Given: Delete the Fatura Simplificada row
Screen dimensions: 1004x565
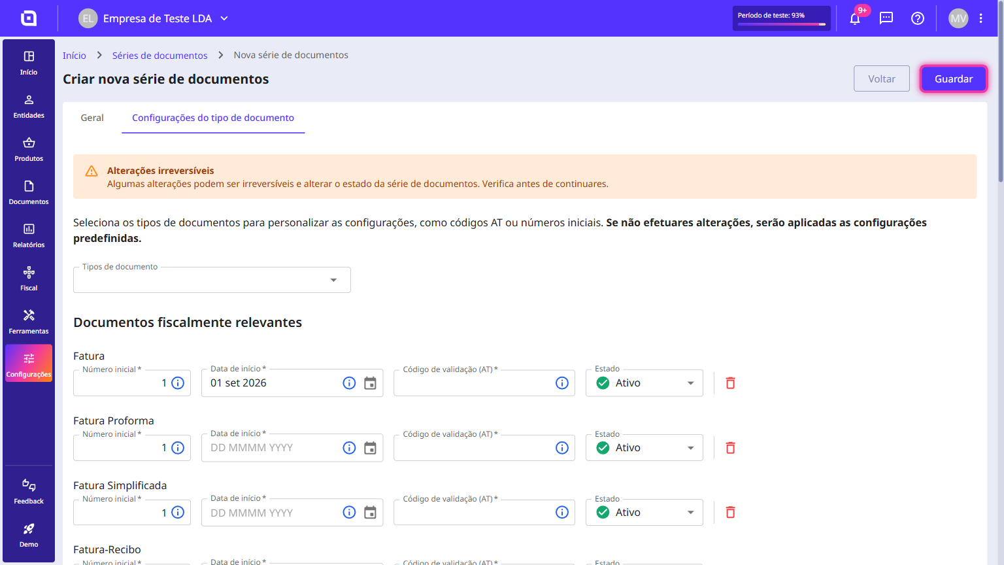Looking at the screenshot, I should tap(731, 513).
